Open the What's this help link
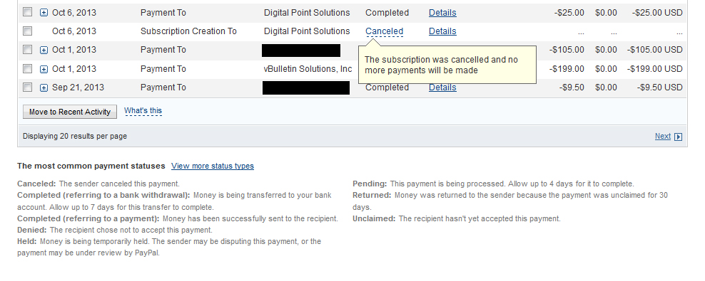Image resolution: width=705 pixels, height=281 pixels. (x=143, y=111)
